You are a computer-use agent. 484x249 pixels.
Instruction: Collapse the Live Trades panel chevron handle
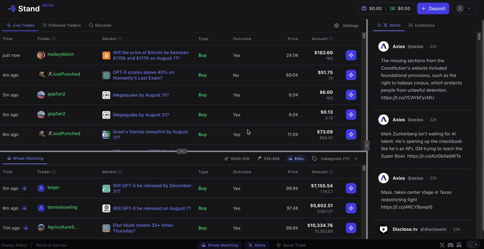[182, 151]
